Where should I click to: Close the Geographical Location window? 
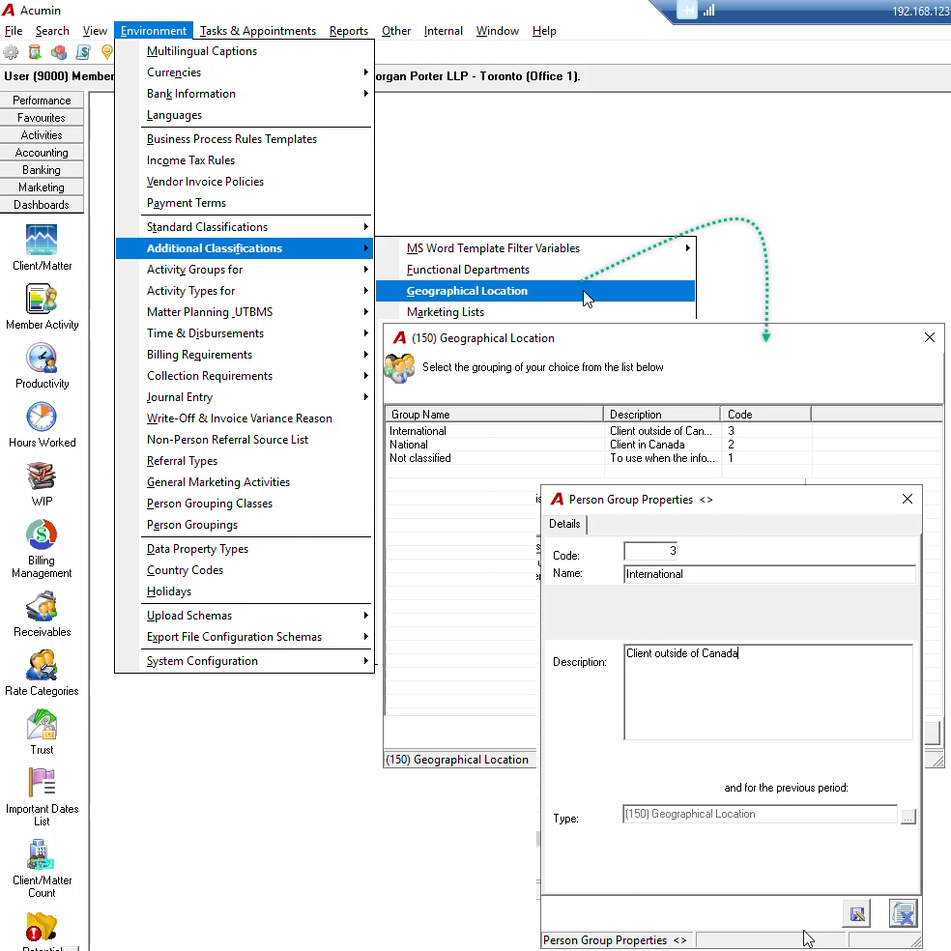click(x=929, y=337)
